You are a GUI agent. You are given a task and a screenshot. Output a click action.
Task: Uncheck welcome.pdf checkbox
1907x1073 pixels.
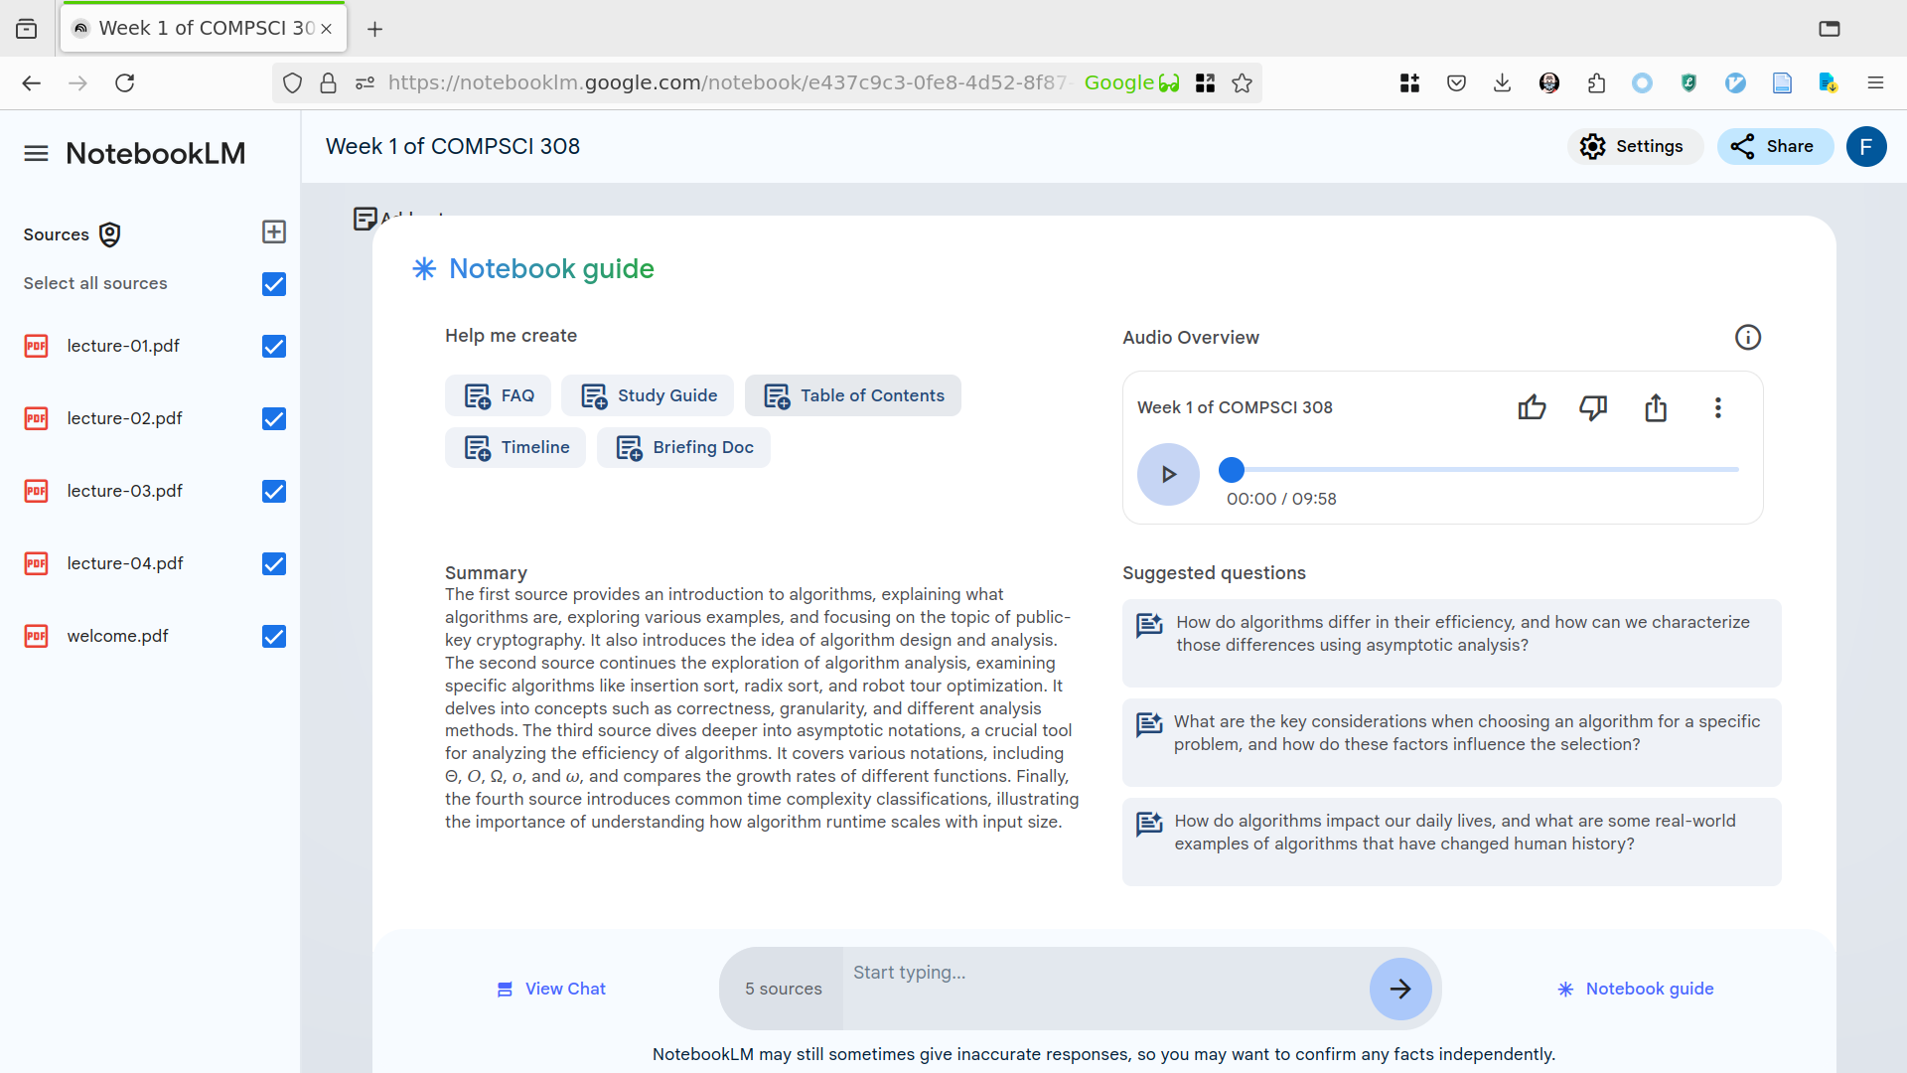tap(274, 636)
